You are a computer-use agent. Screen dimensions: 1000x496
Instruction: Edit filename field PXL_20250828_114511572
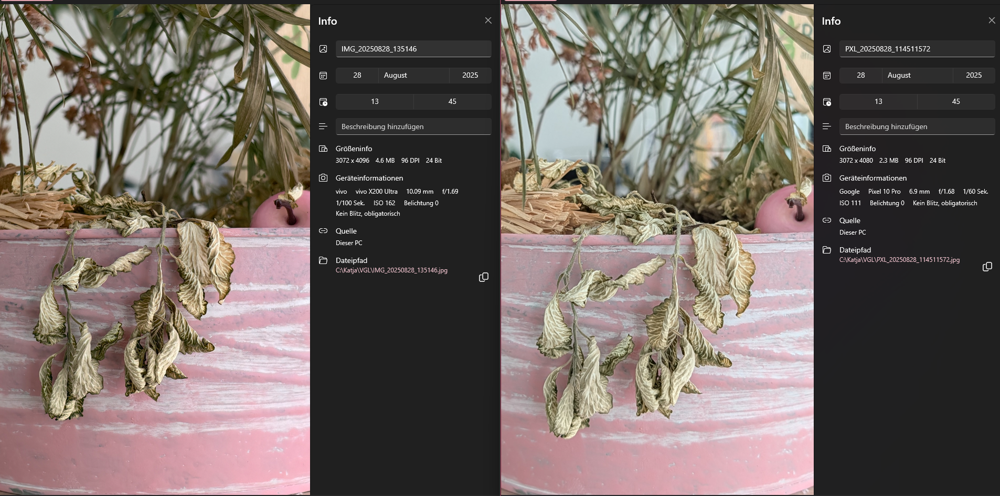917,49
